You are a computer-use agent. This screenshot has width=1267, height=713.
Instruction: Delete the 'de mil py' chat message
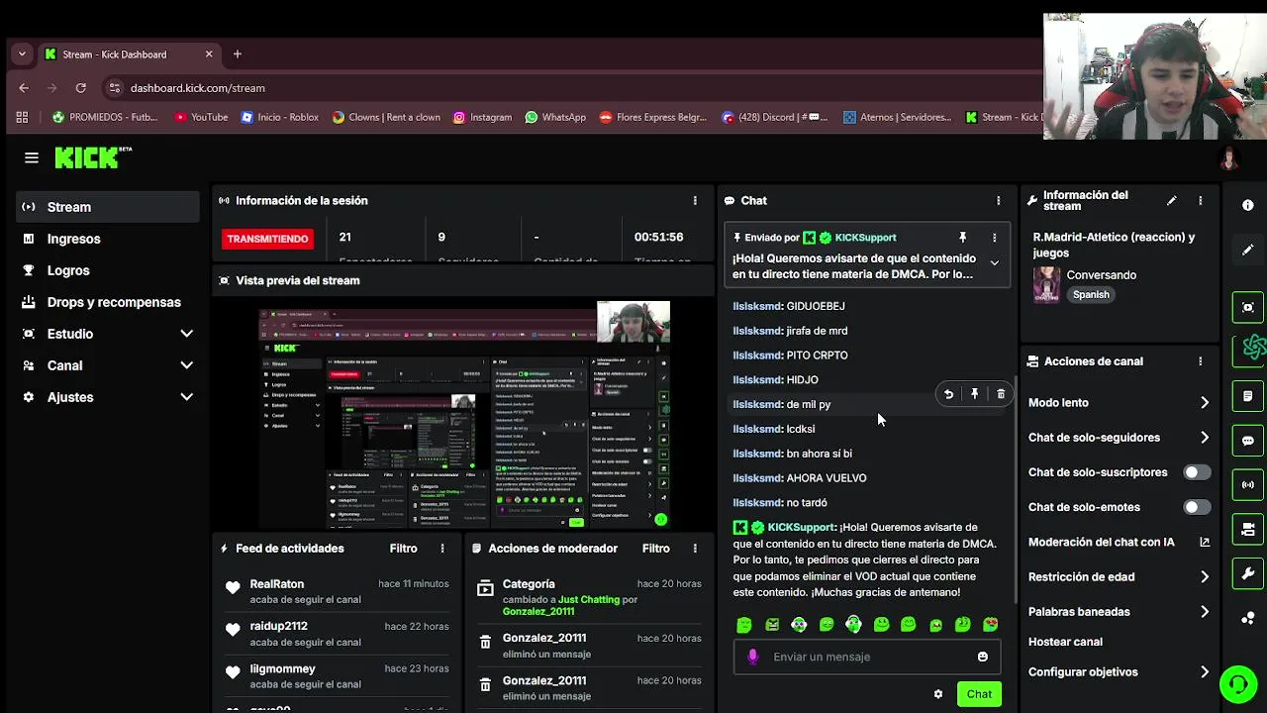(x=1001, y=394)
